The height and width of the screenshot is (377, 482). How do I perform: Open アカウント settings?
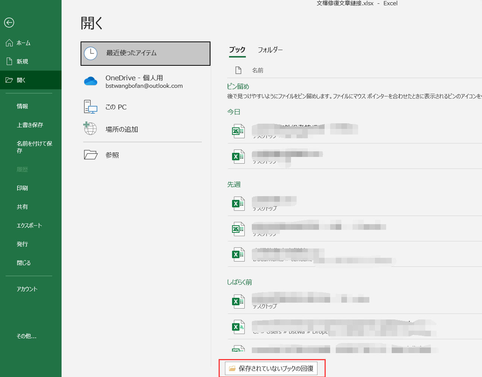[x=27, y=289]
